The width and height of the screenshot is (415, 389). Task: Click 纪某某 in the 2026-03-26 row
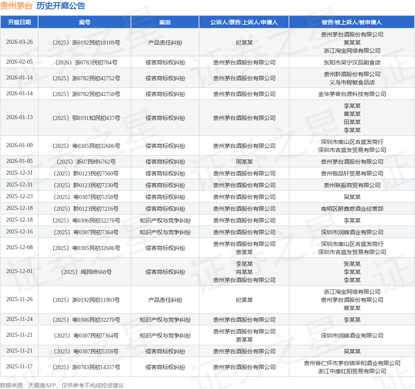click(244, 43)
